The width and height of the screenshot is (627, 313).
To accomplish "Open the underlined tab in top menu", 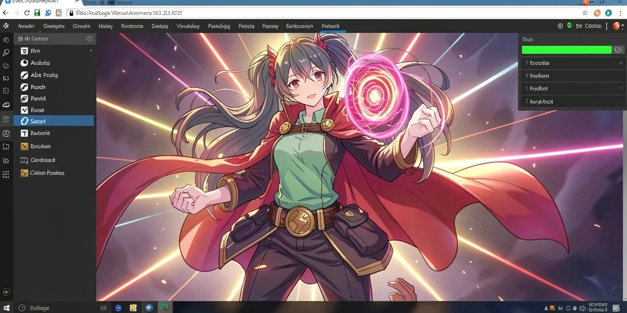I will click(x=331, y=26).
